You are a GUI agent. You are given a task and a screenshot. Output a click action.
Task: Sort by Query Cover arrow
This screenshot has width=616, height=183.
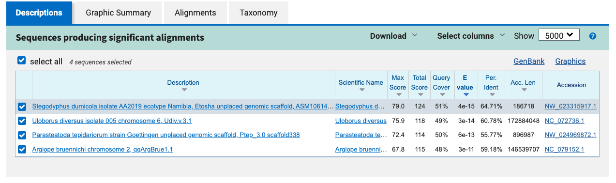[x=441, y=94]
